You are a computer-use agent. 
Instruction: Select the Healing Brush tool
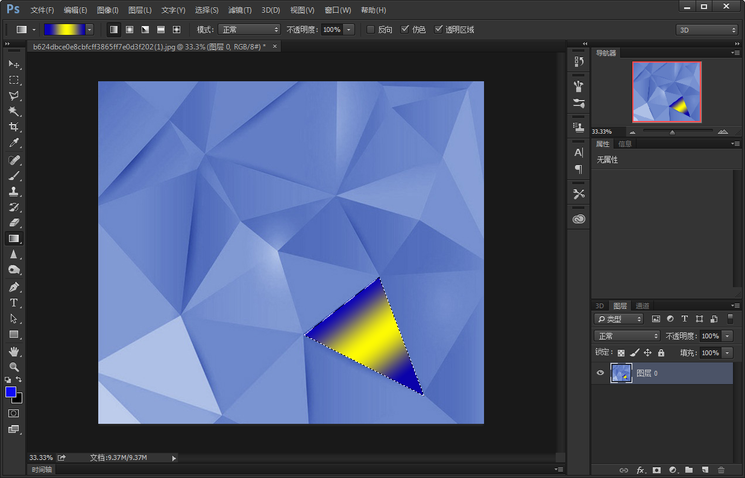tap(14, 160)
